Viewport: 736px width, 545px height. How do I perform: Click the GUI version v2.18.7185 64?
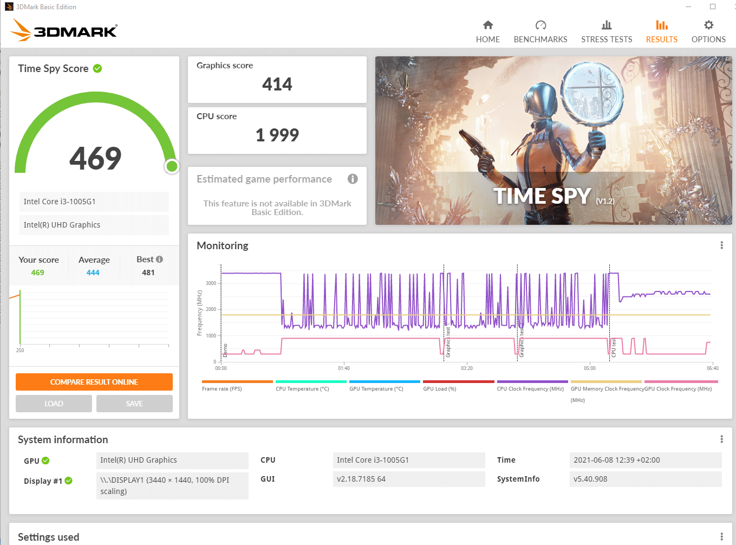coord(409,479)
